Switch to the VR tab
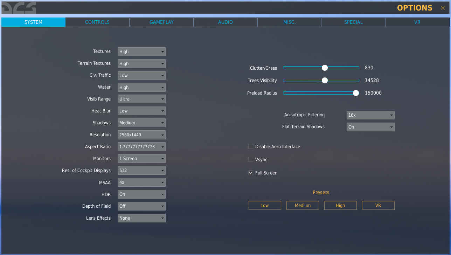Viewport: 451px width, 255px height. point(417,22)
